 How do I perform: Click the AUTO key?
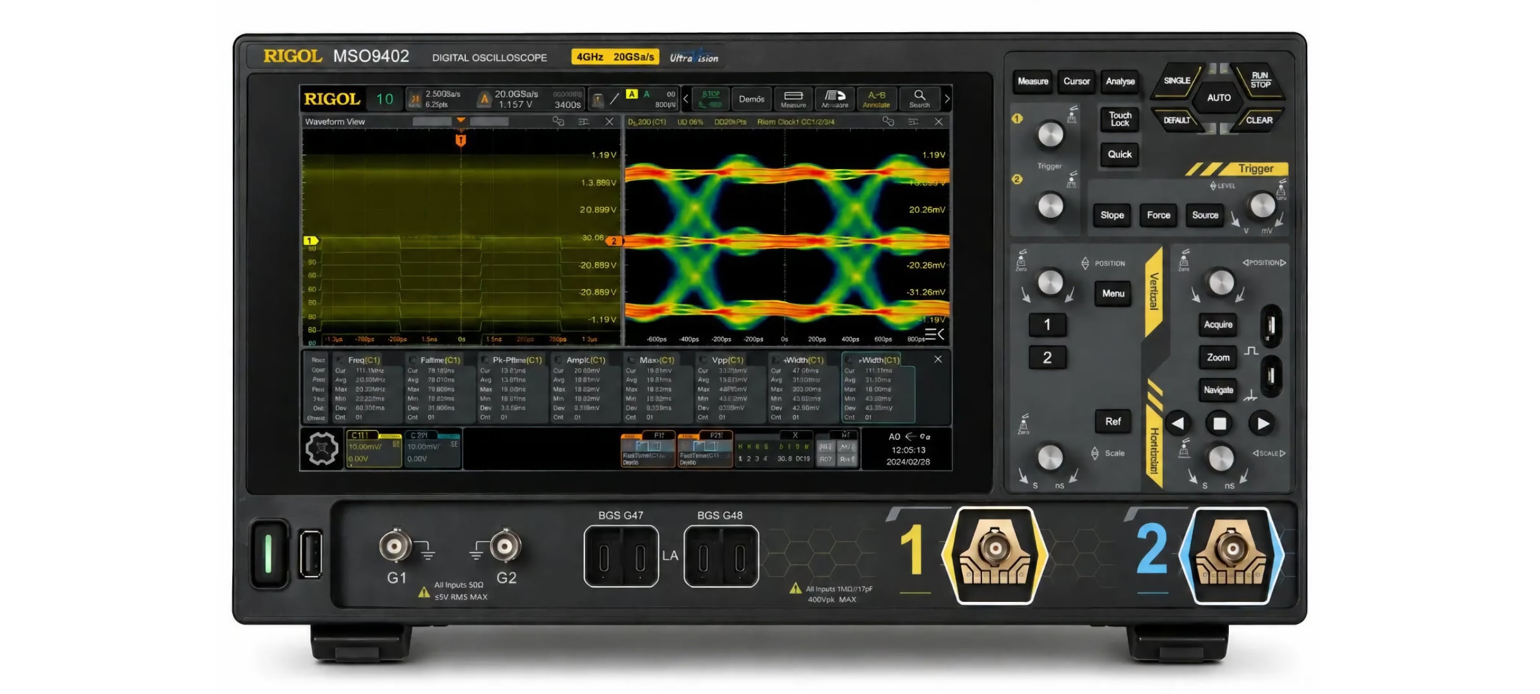[1219, 98]
